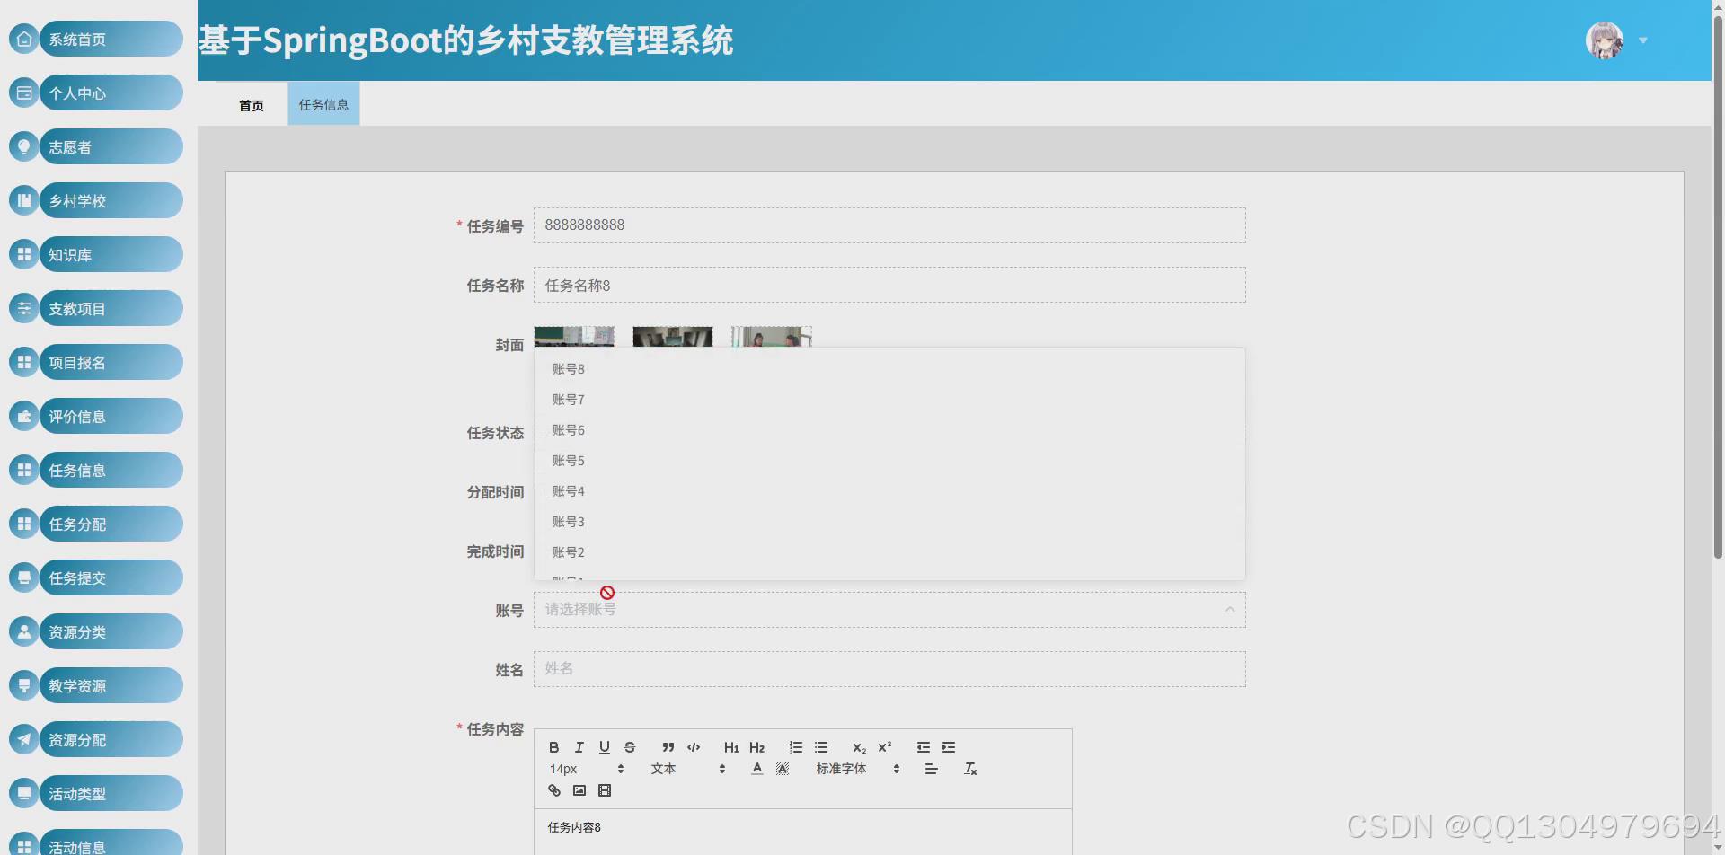This screenshot has width=1725, height=855.
Task: Open the font color picker in the editor
Action: click(756, 768)
